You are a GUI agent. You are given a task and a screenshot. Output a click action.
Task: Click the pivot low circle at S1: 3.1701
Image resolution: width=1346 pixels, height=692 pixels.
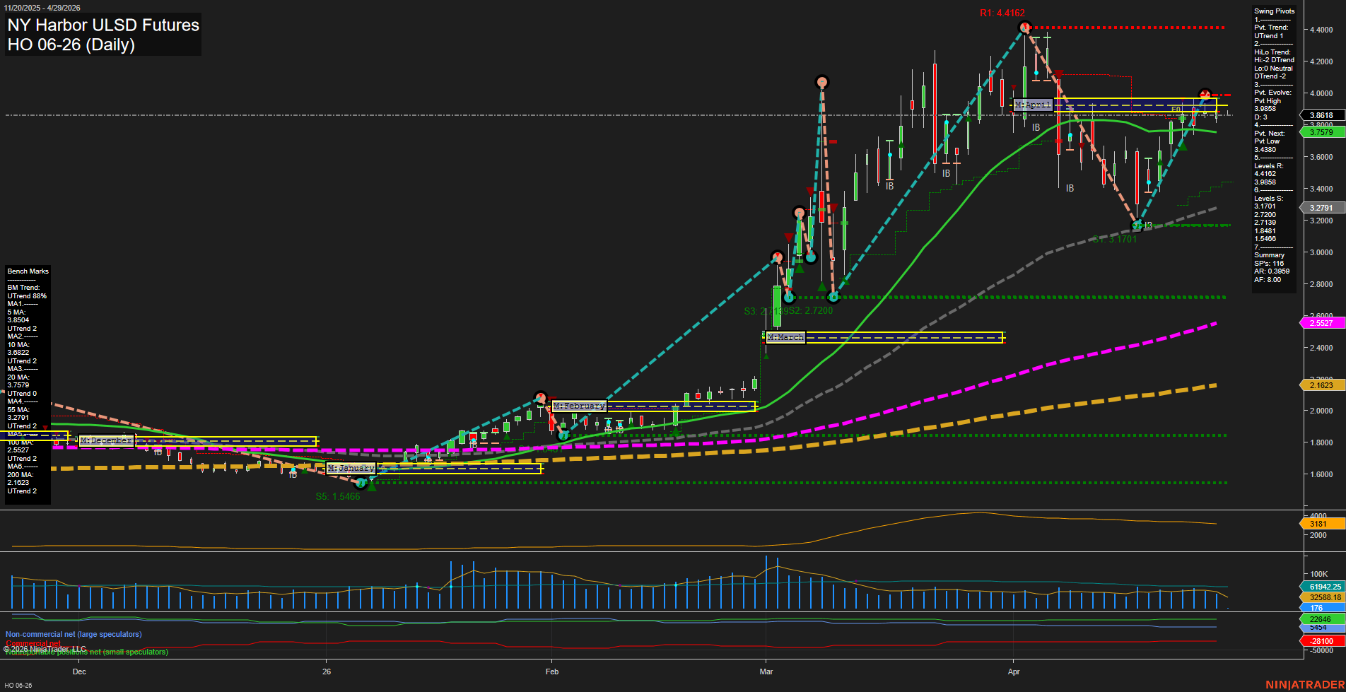[x=1137, y=225]
